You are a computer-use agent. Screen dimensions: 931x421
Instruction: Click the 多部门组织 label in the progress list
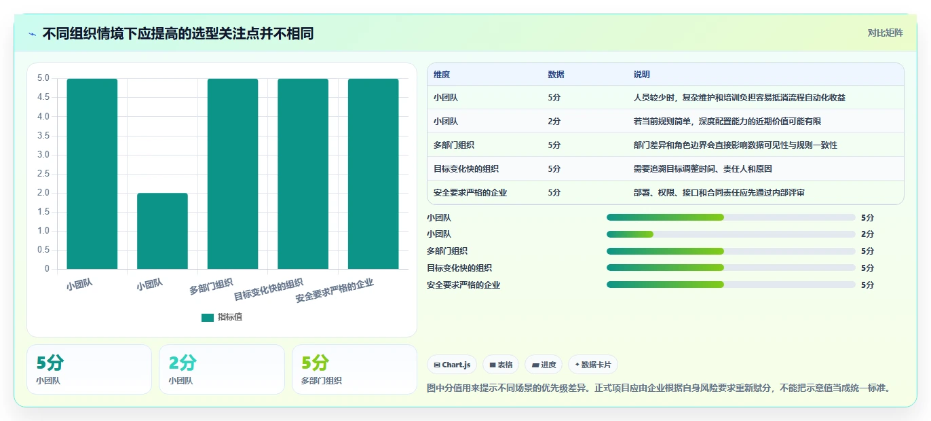point(447,251)
